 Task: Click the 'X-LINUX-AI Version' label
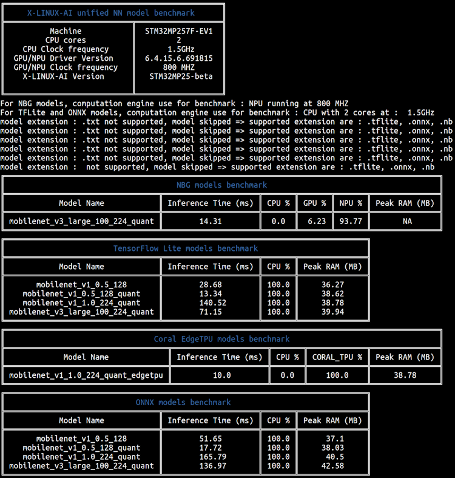coord(63,77)
